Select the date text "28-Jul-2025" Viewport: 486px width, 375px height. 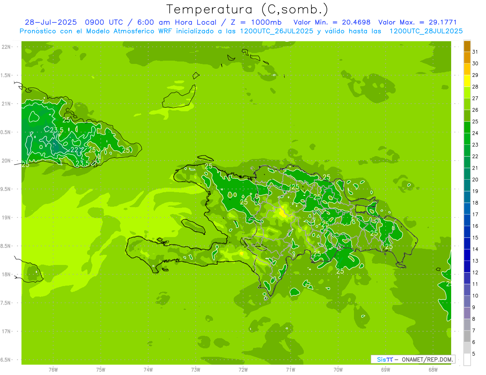tap(51, 22)
